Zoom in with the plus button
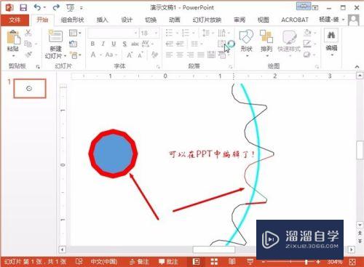 (318, 262)
